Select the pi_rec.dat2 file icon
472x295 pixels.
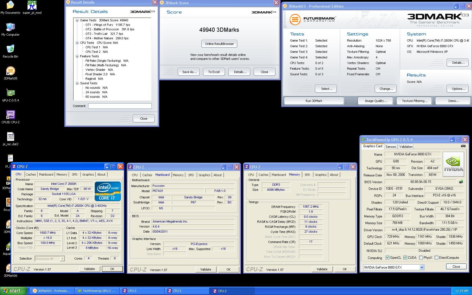[10, 139]
